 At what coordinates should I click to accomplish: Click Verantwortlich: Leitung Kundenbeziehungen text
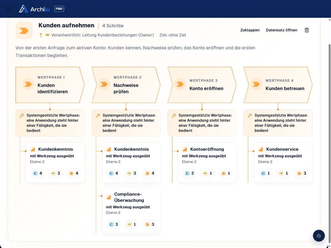[103, 35]
